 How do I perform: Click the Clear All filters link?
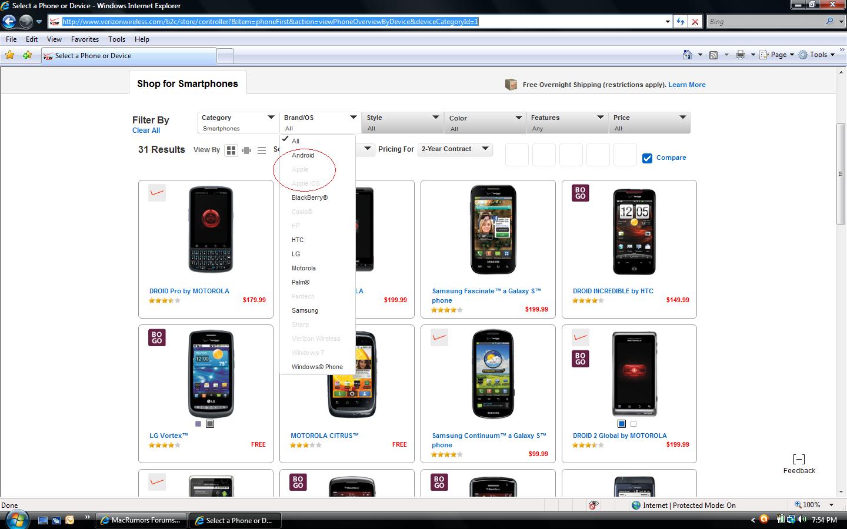[146, 130]
